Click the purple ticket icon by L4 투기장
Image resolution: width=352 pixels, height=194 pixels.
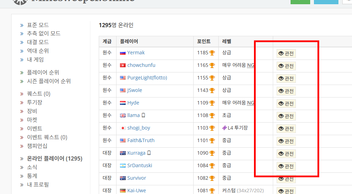(224, 128)
